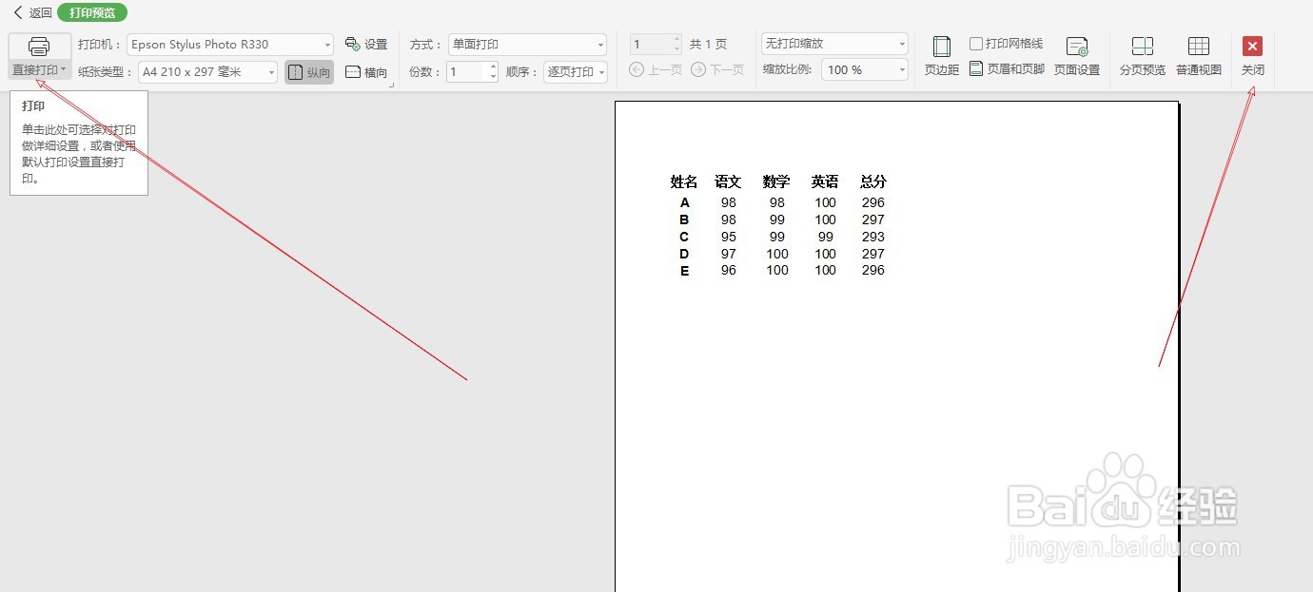Screen dimensions: 1313x592
Task: Open the 顺序 逐页打印 dropdown
Action: 576,71
